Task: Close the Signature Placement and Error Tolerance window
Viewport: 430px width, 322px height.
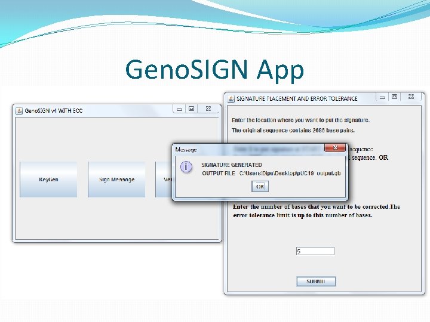Action: 411,97
